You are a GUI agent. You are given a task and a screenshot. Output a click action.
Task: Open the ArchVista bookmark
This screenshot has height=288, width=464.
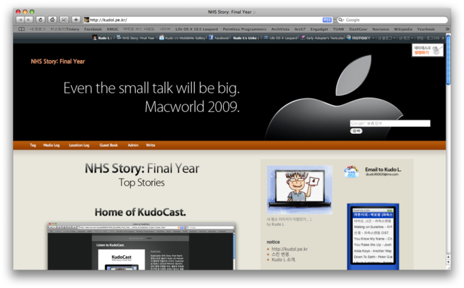pos(280,29)
